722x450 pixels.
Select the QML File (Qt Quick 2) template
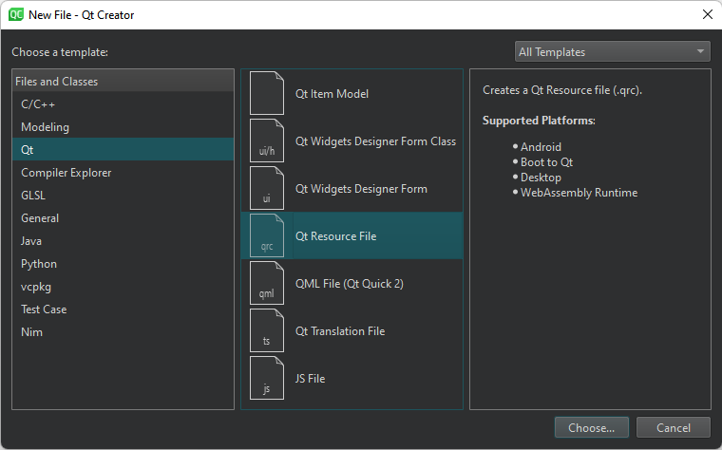[x=350, y=284]
